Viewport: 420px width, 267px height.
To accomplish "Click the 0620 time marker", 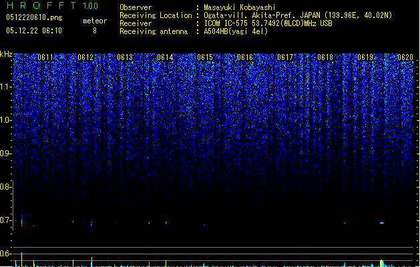I will coord(405,57).
